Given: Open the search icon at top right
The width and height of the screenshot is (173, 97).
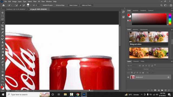Looking at the screenshot, I should [x=161, y=5].
